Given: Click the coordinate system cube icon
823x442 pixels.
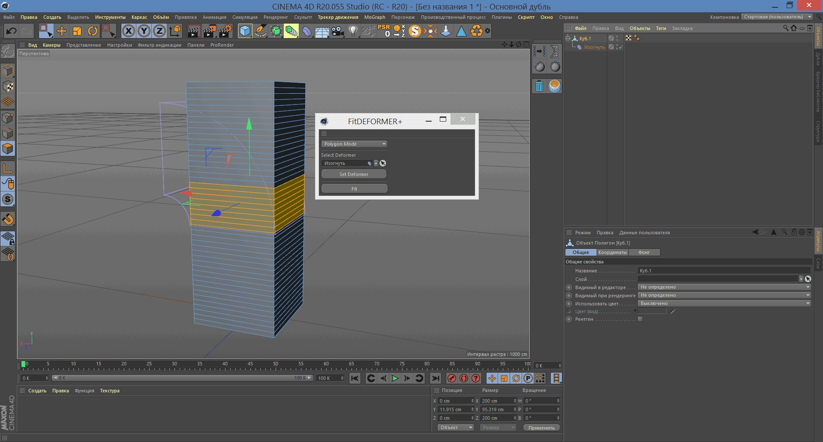Looking at the screenshot, I should pyautogui.click(x=175, y=31).
